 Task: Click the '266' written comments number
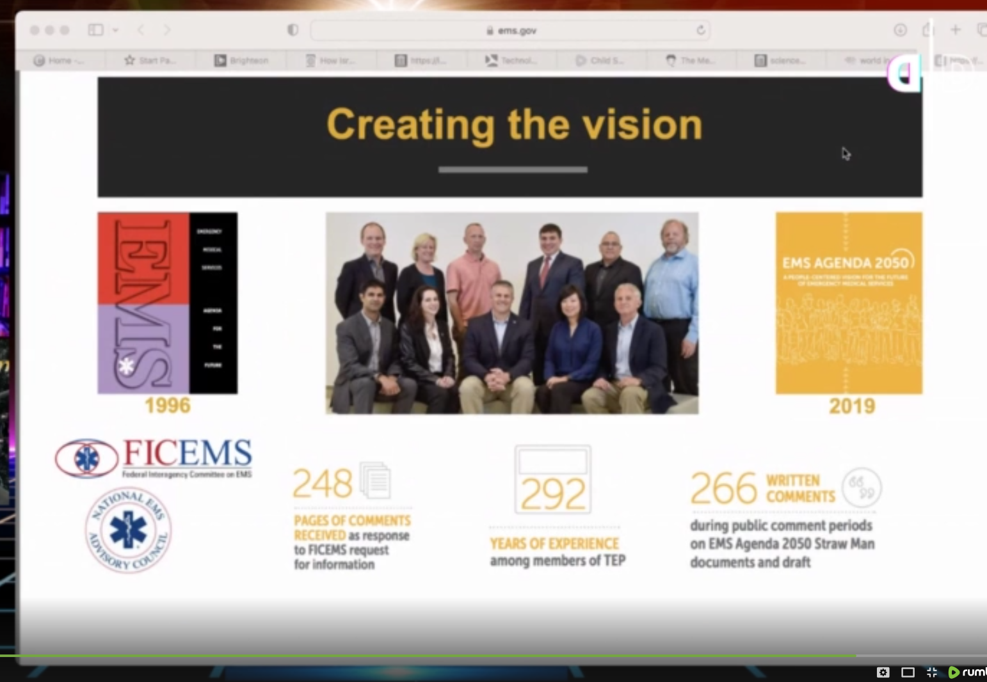(x=724, y=489)
